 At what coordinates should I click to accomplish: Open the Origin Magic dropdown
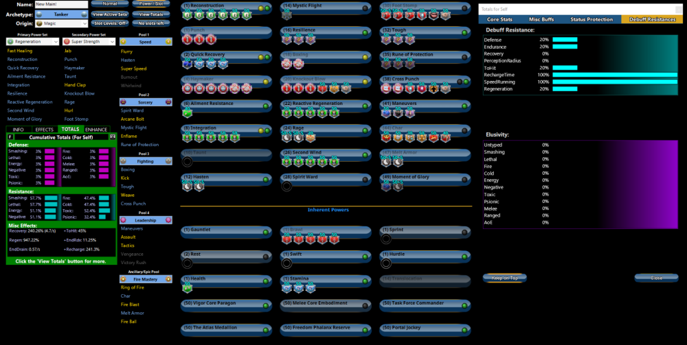(x=61, y=23)
